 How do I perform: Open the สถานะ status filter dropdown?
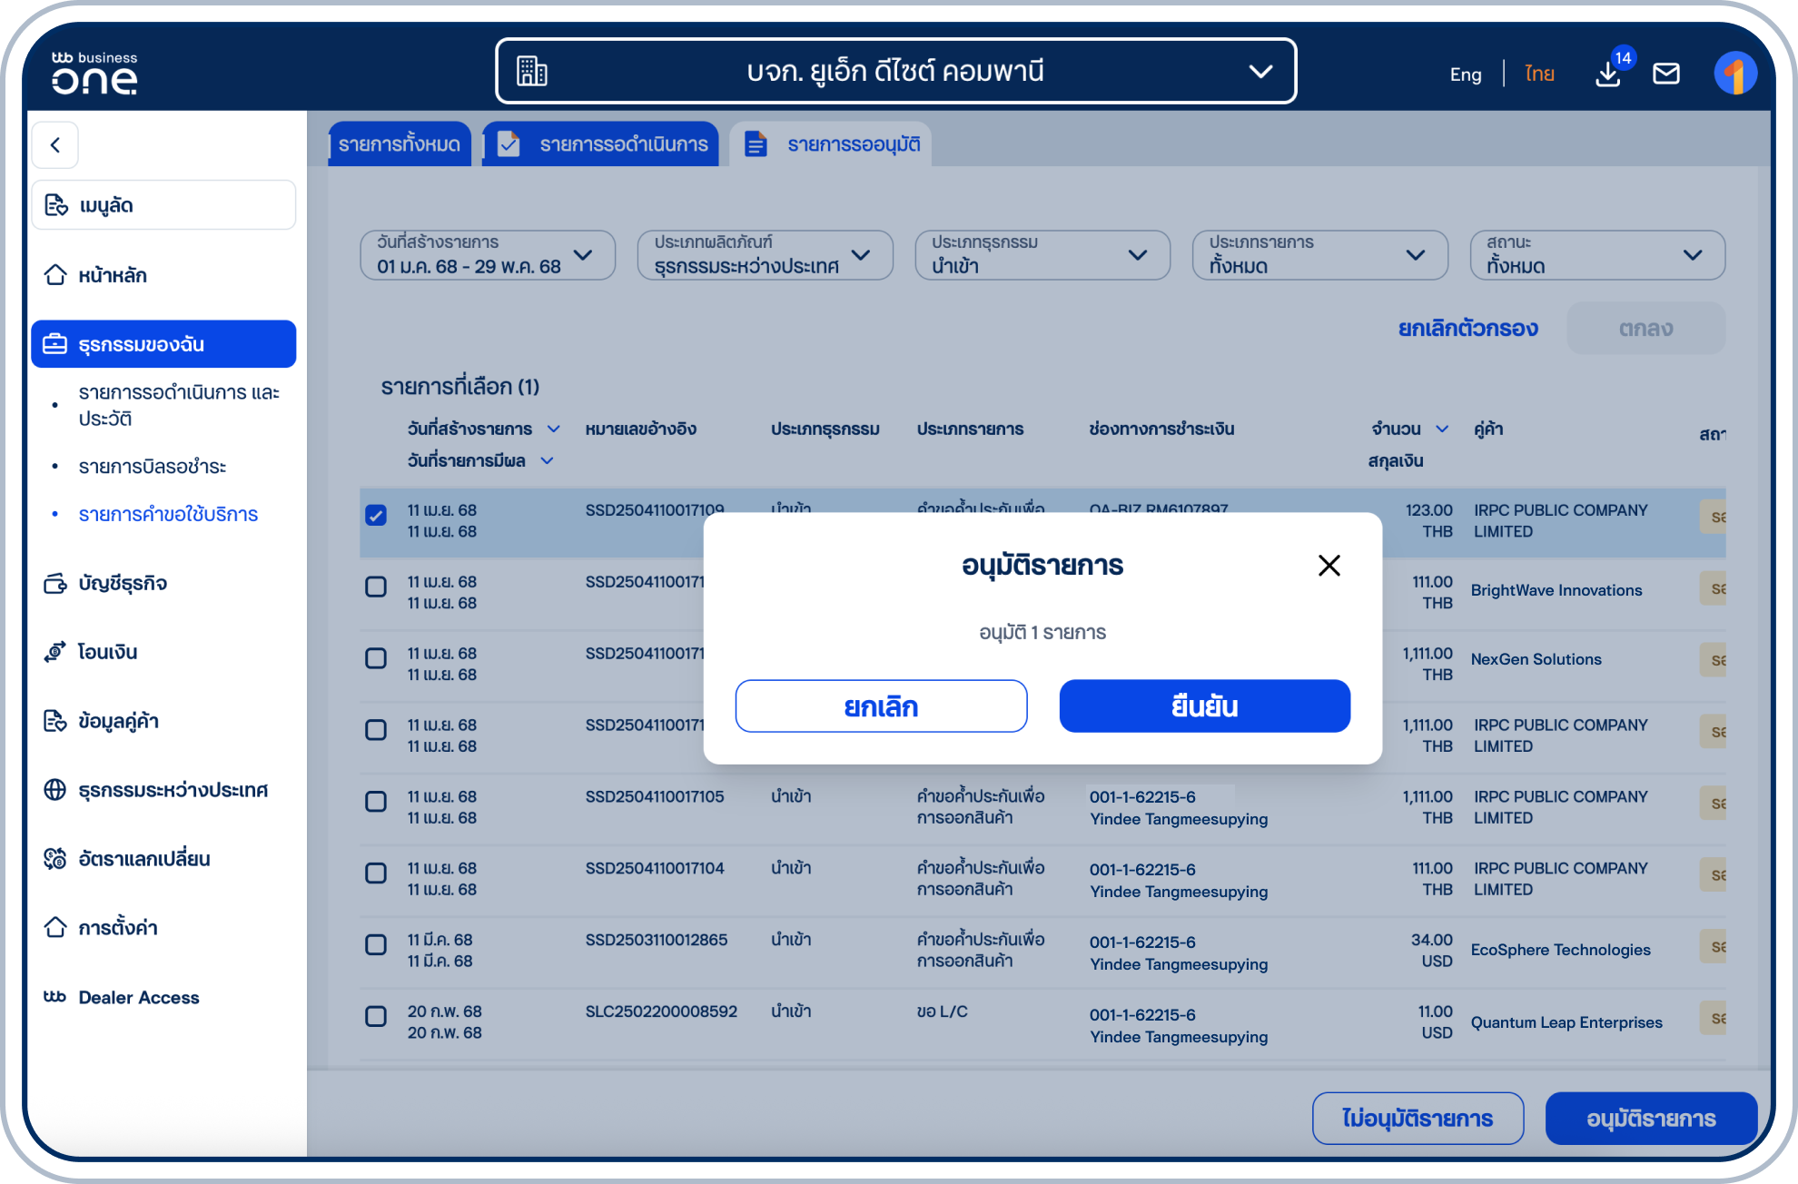click(x=1596, y=255)
